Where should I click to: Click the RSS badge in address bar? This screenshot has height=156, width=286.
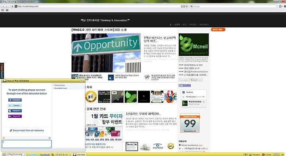(x=183, y=6)
